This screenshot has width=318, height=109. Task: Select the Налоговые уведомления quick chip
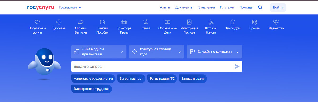pos(94,79)
